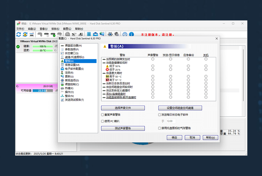Click the speaker sound toolbar icon

click(x=117, y=34)
